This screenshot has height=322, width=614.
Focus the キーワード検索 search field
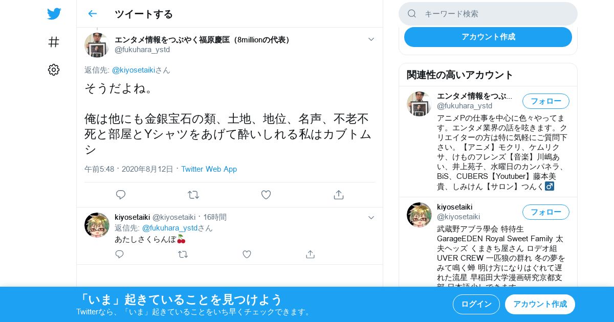[x=488, y=14]
